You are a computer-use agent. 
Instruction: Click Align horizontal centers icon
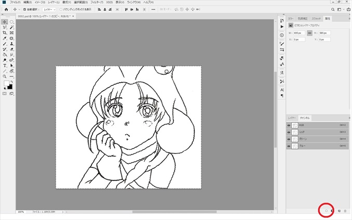[104, 9]
